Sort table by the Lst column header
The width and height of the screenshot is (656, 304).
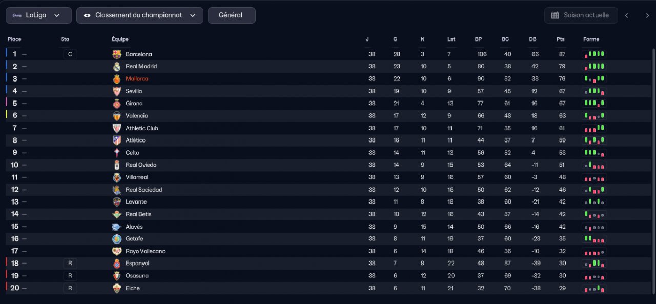(x=451, y=39)
